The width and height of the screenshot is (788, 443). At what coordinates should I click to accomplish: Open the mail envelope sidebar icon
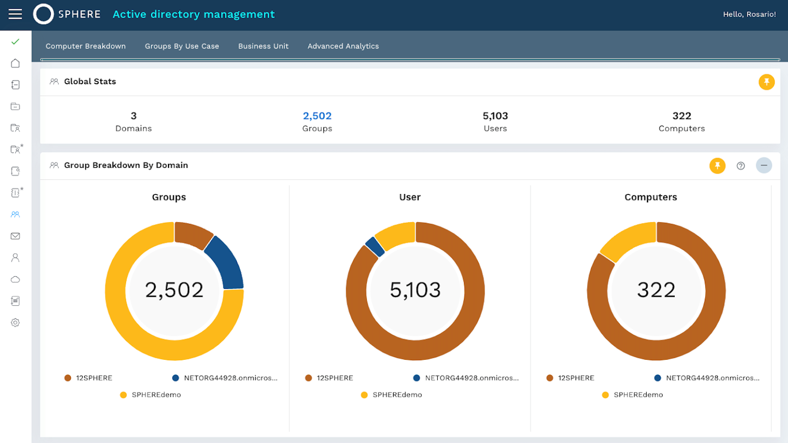15,236
